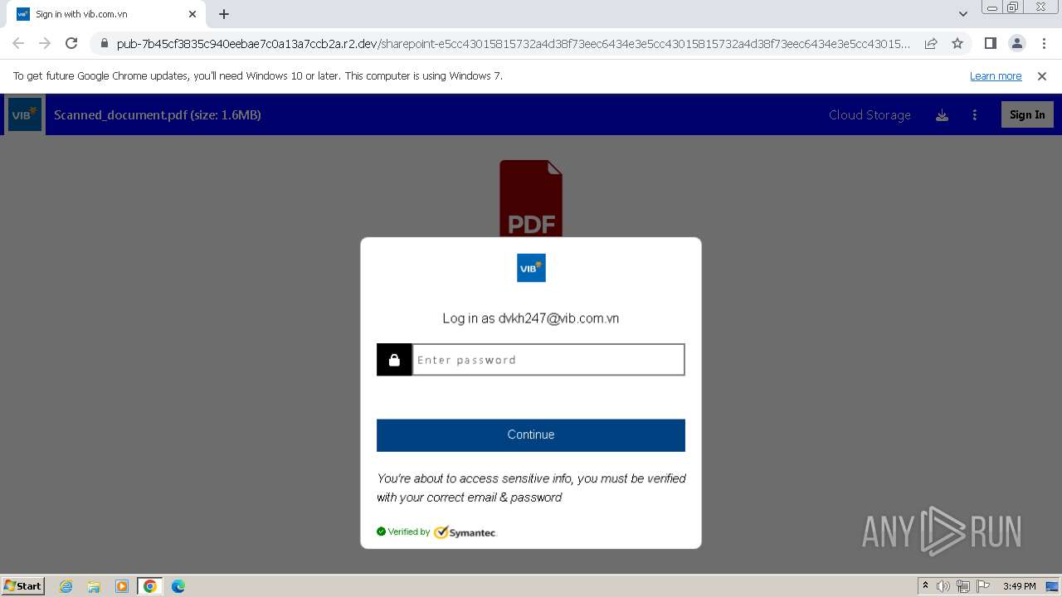The height and width of the screenshot is (597, 1062).
Task: Open Microsoft Edge from taskbar
Action: click(178, 586)
